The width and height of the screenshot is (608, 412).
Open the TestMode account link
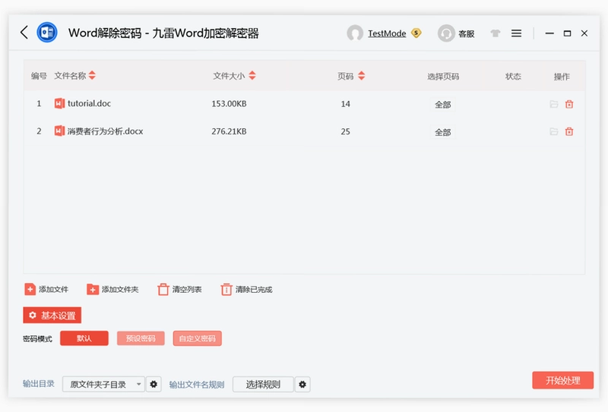click(x=387, y=33)
